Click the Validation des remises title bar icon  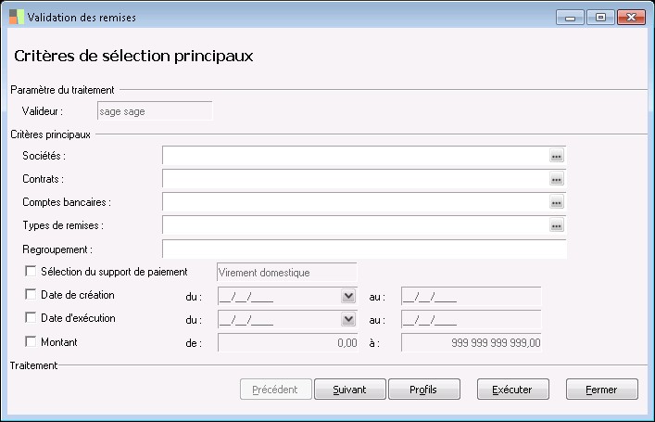click(x=16, y=18)
